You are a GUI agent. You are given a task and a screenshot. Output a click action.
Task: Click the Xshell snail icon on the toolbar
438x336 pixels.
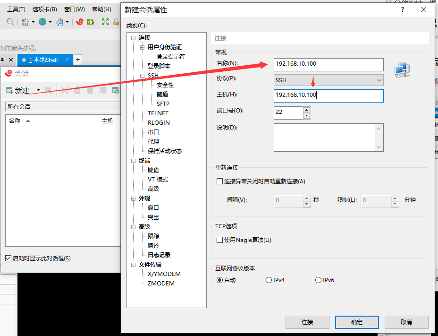click(x=79, y=22)
